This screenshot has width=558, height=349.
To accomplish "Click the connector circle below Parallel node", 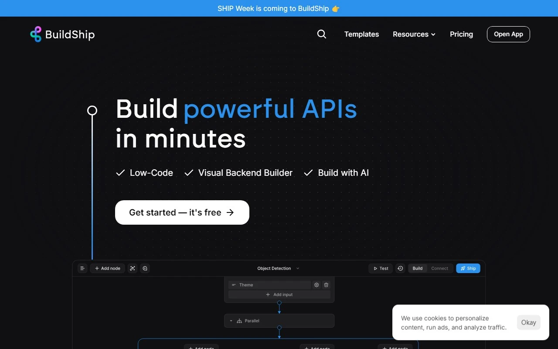I will point(279,328).
